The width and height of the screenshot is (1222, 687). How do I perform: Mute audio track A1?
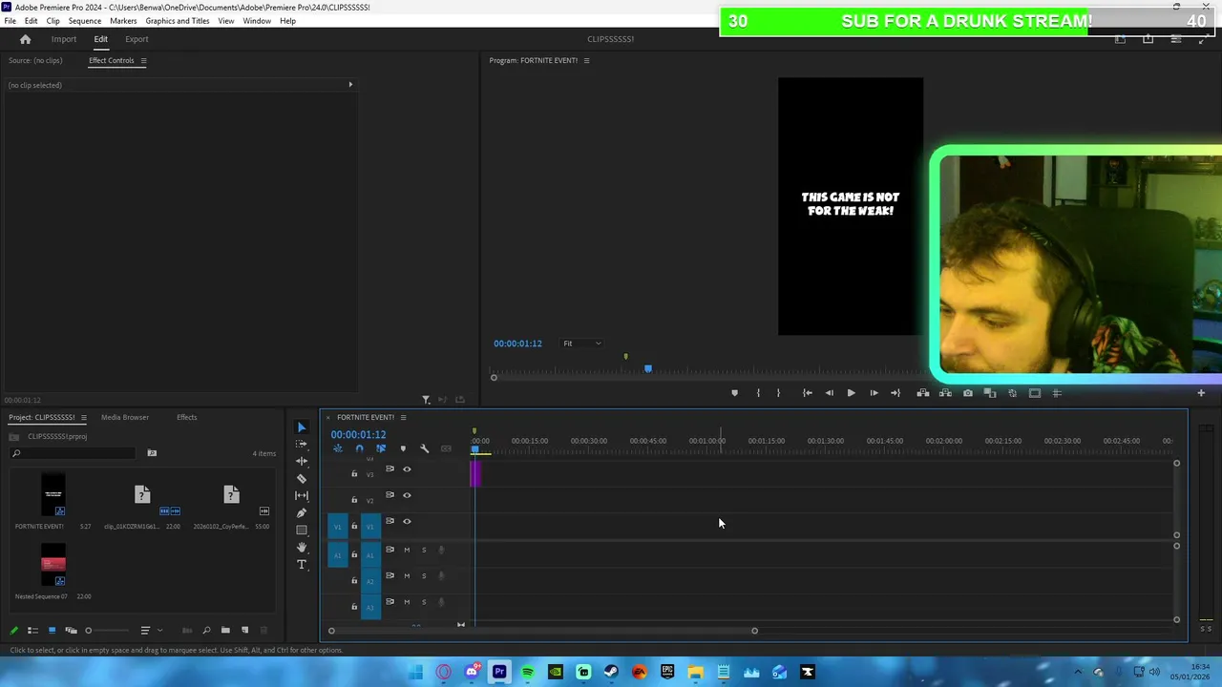coord(407,550)
